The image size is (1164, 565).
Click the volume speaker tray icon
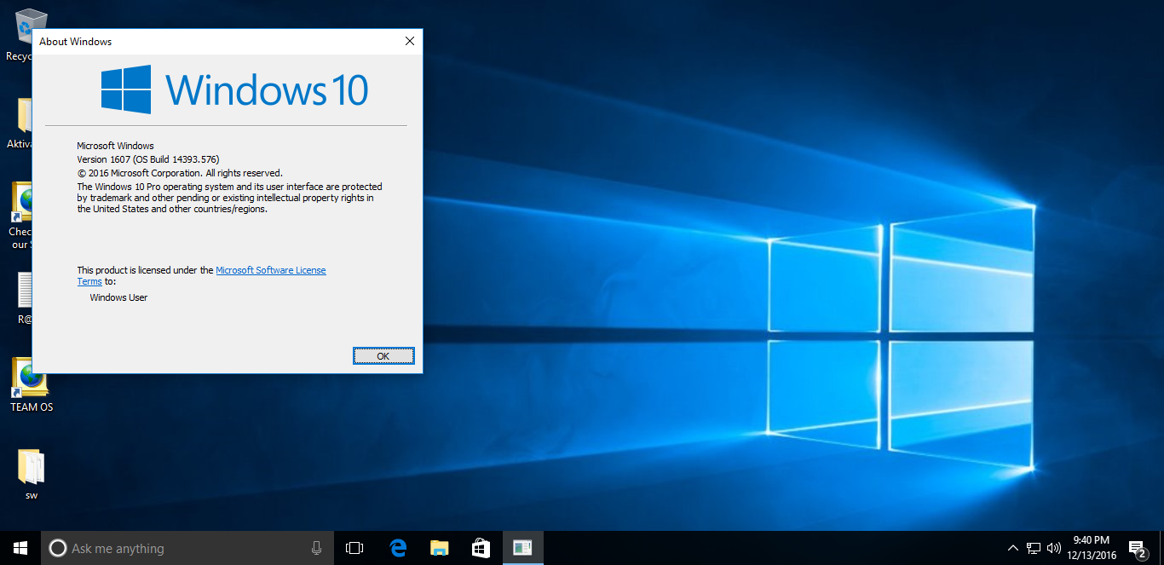(x=1054, y=548)
